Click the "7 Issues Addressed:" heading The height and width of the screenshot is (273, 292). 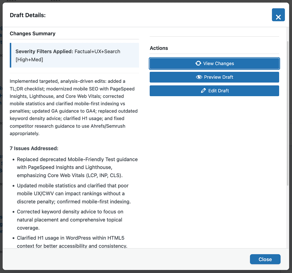[x=34, y=149]
